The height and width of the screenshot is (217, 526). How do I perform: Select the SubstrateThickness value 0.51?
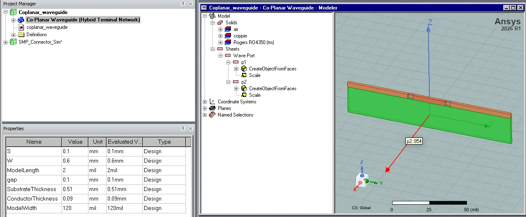point(75,189)
